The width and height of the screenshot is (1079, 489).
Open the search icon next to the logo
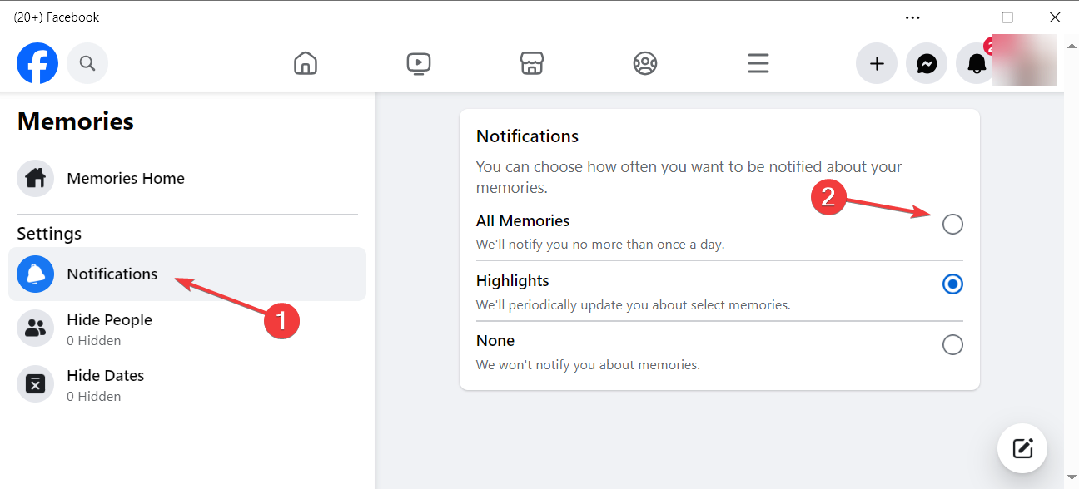pos(87,62)
